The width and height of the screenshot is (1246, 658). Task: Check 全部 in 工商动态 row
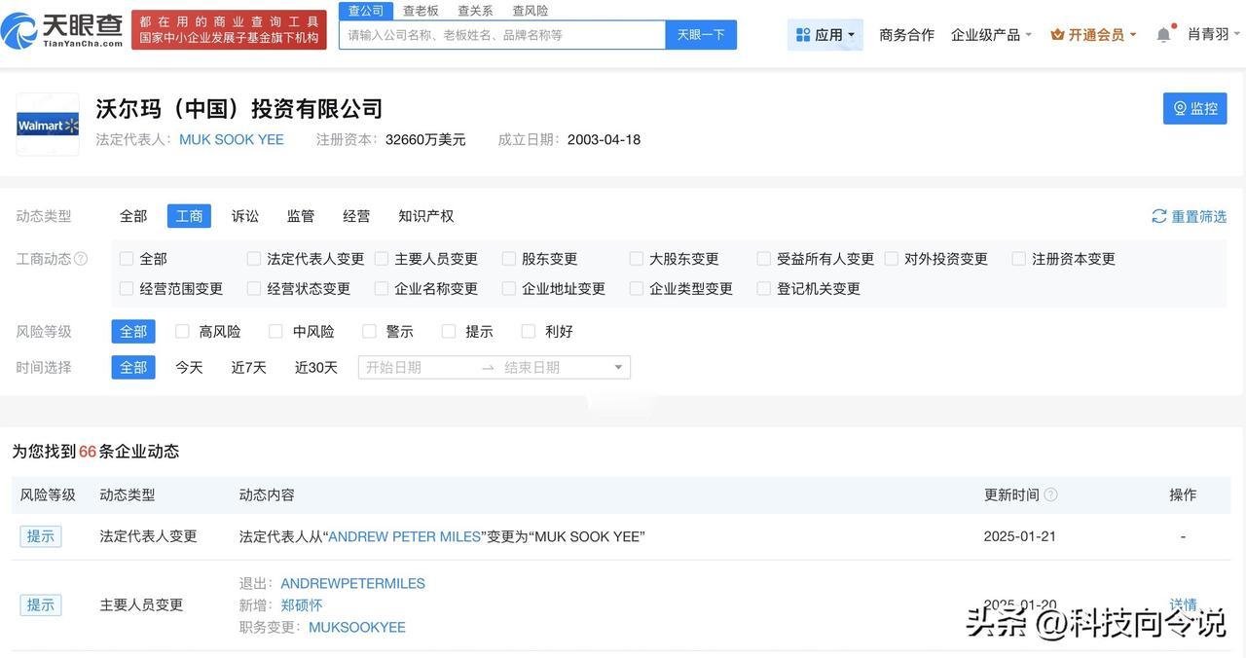coord(127,259)
